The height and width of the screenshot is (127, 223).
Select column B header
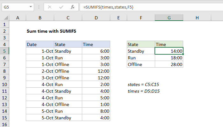40,18
